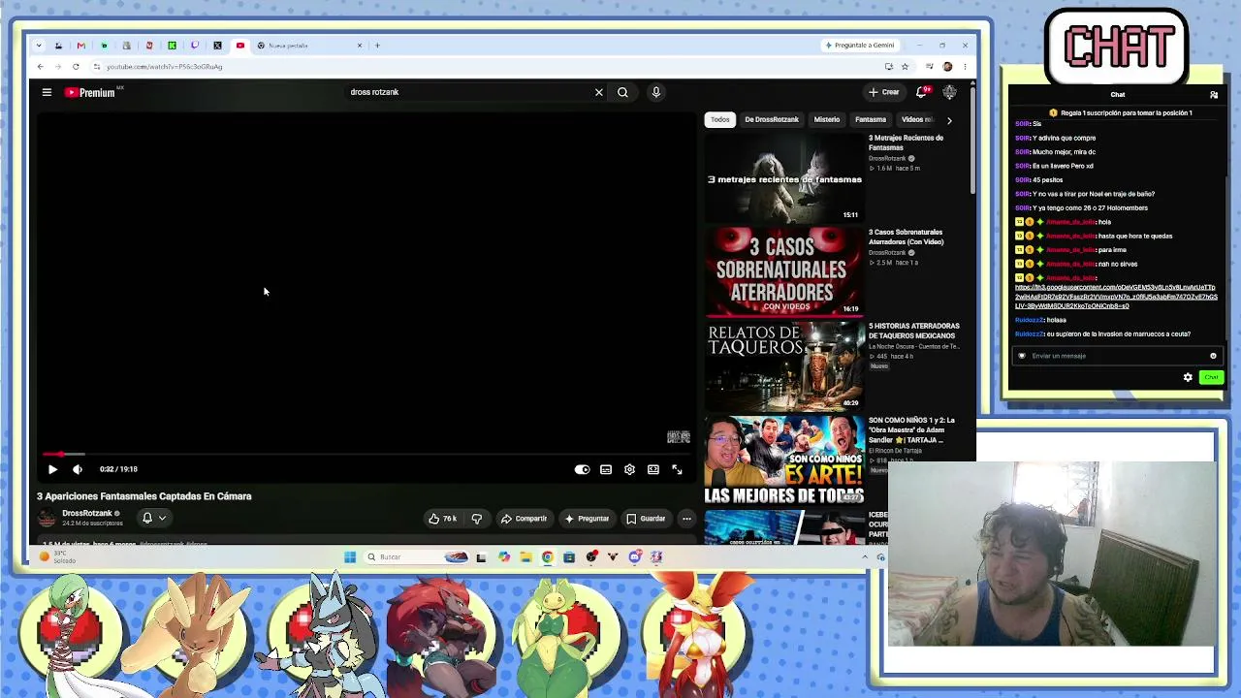
Task: Open the Chrome three-dot menu
Action: pos(965,67)
